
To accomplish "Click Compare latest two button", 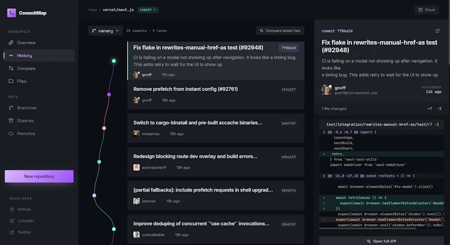I will click(280, 31).
